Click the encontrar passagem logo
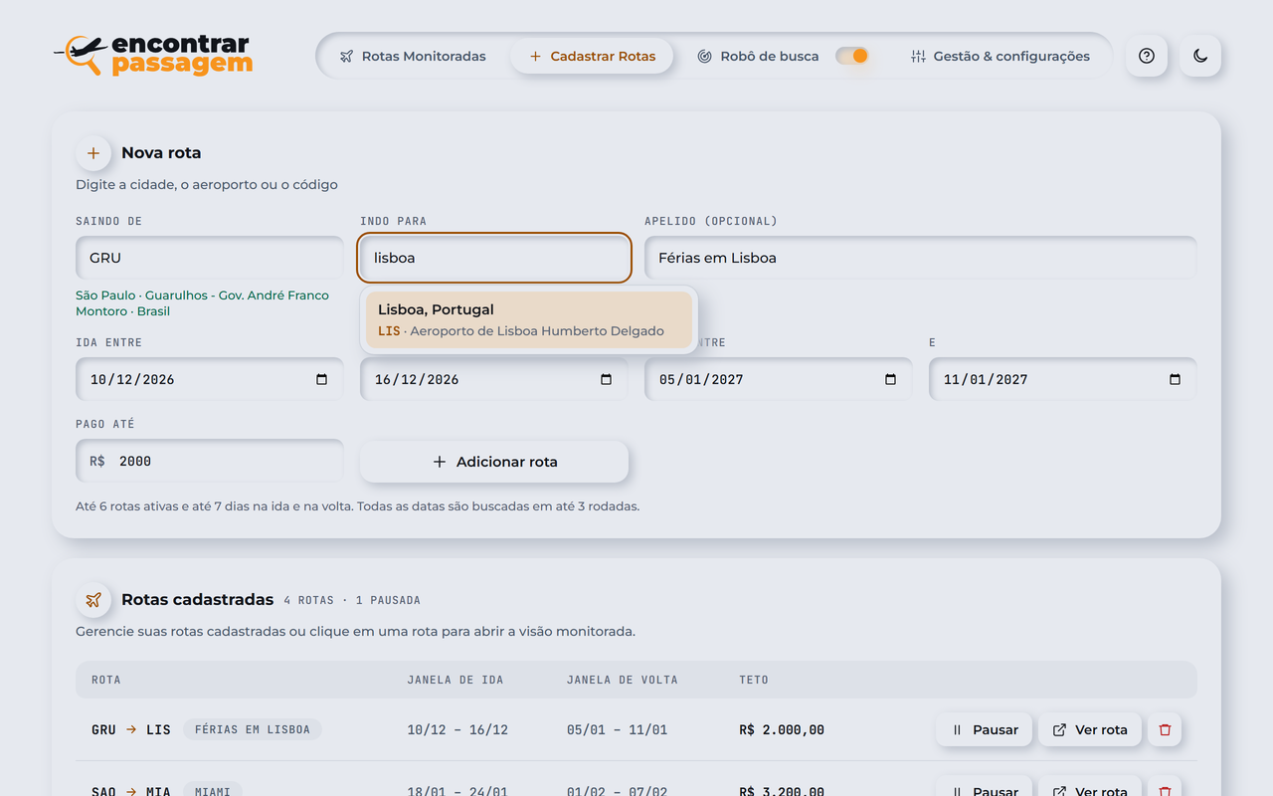This screenshot has width=1273, height=796. coord(152,56)
